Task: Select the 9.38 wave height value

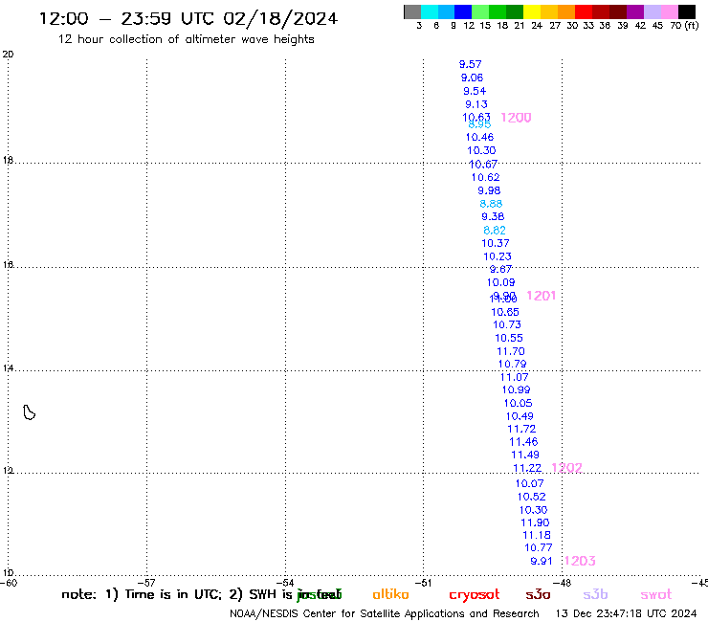Action: tap(493, 217)
